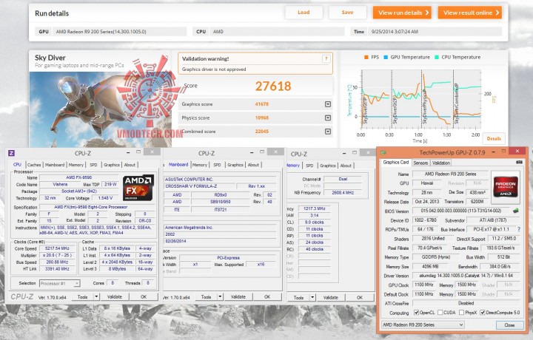The width and height of the screenshot is (533, 340).
Task: Click the validation warning question mark icon
Action: (326, 59)
